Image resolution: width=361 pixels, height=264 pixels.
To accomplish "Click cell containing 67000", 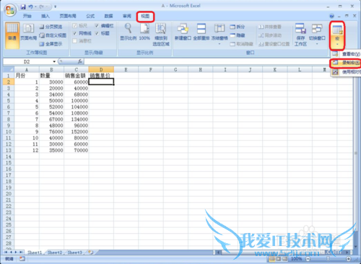I will tap(51, 119).
